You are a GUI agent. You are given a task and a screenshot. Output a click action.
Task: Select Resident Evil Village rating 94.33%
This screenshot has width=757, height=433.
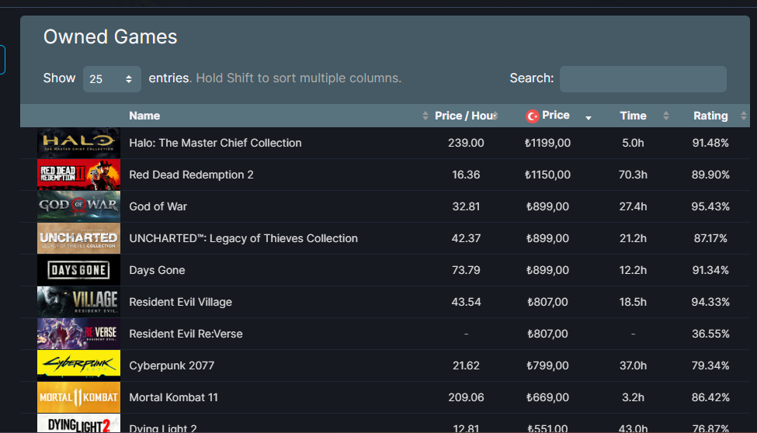(x=710, y=302)
